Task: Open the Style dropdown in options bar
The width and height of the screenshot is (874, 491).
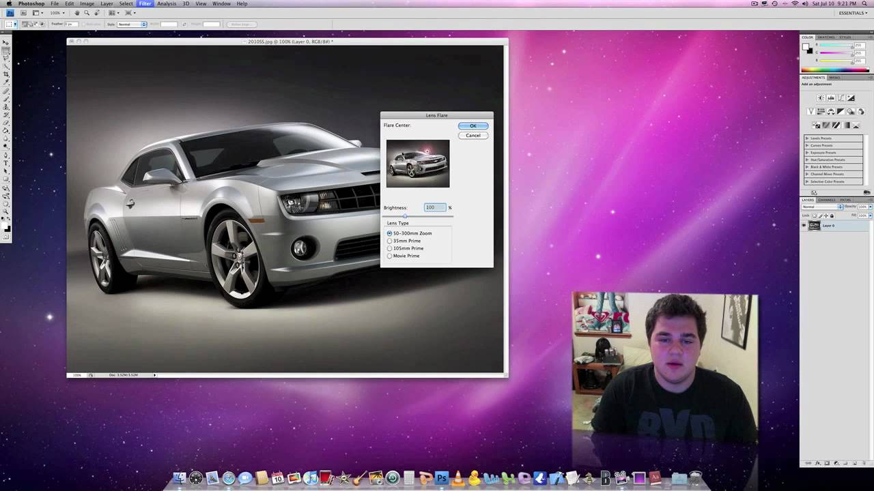Action: (132, 24)
